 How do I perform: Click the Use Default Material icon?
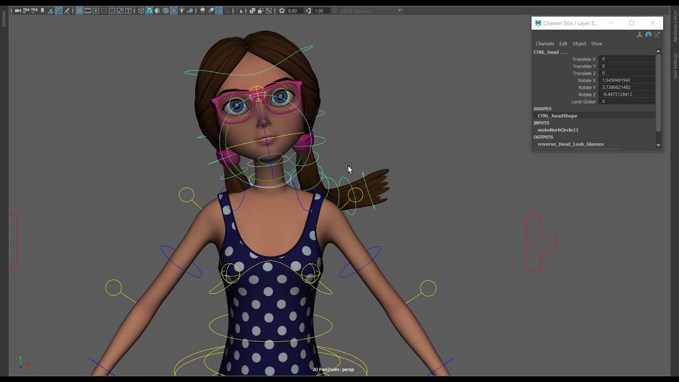tap(158, 11)
